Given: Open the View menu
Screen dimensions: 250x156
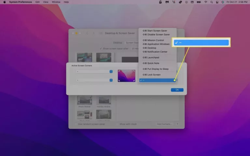Looking at the screenshot, I should coord(46,2).
